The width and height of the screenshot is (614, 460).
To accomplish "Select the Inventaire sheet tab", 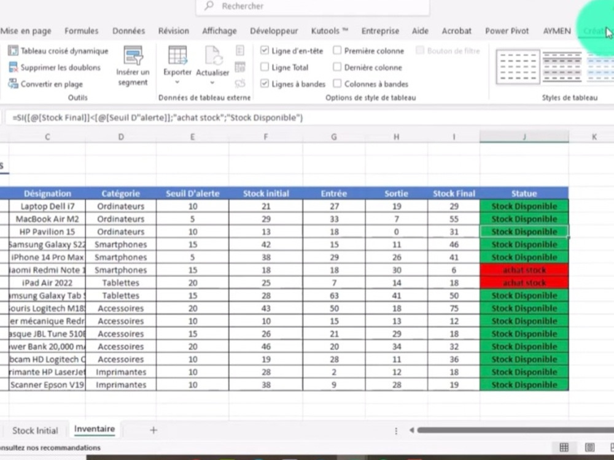I will (95, 429).
